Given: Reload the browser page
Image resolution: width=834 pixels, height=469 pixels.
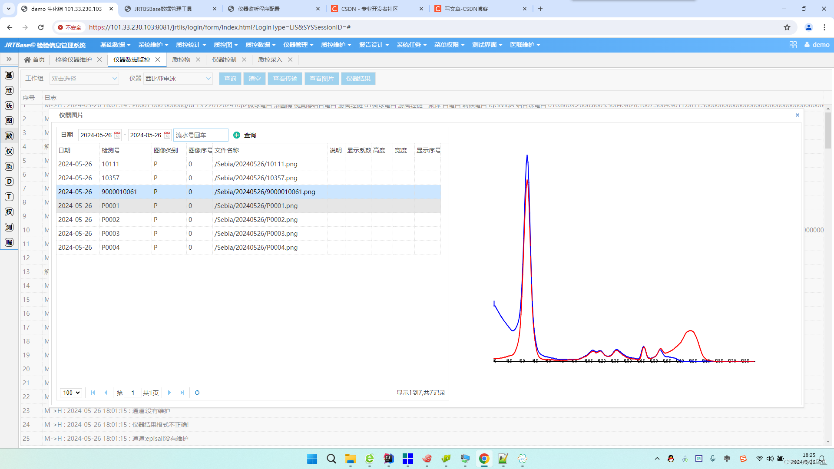Looking at the screenshot, I should click(x=41, y=27).
